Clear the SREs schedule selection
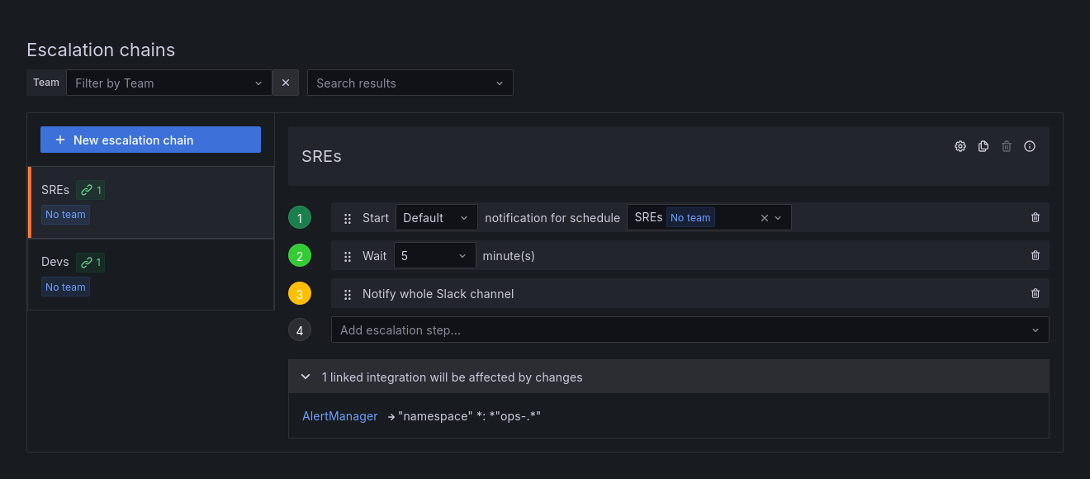Screen dimensions: 1090x479 pos(764,217)
